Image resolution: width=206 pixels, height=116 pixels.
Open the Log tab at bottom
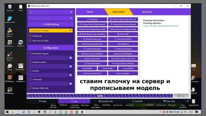(74, 101)
